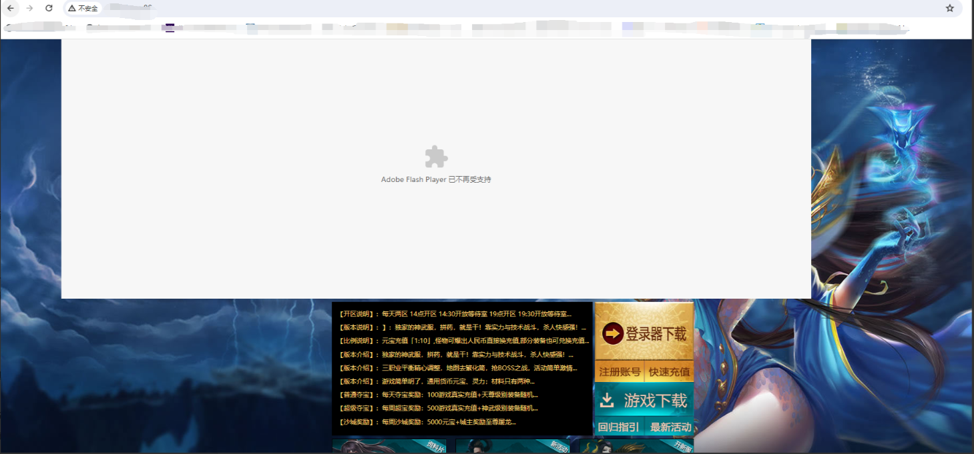This screenshot has width=974, height=454.
Task: Click the red arrow icon on 登录器下载
Action: tap(612, 333)
